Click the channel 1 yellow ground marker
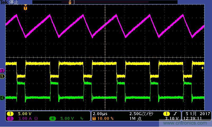Screen dimensions: 212x127 (x=2, y=76)
